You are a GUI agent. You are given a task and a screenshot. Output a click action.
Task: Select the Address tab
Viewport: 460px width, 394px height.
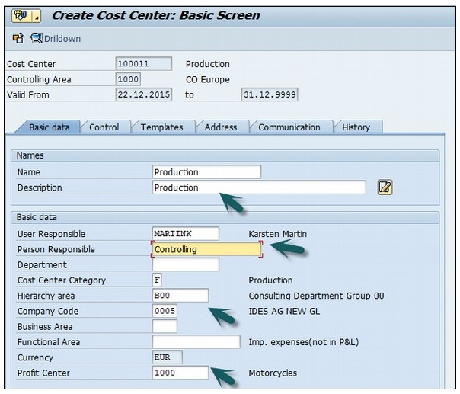(221, 127)
